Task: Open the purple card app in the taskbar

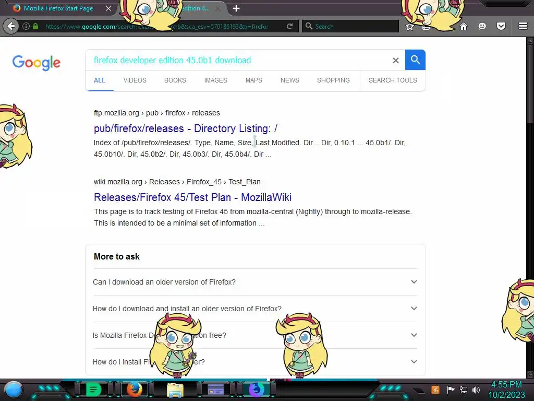Action: (216, 390)
